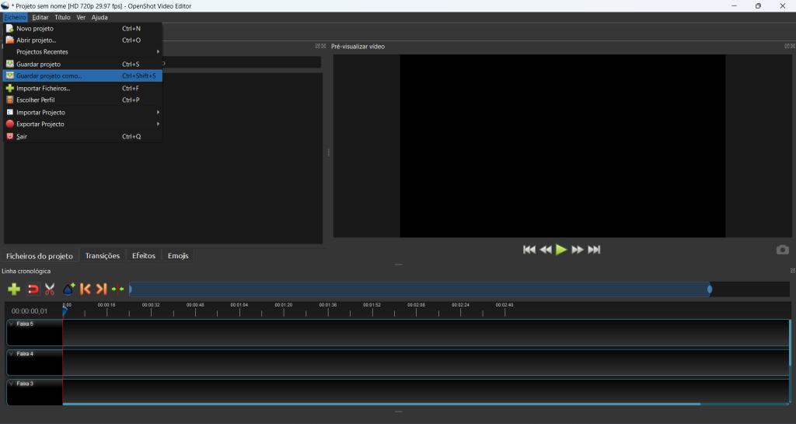796x424 pixels.
Task: Center the timeline on the playhead
Action: click(x=117, y=289)
